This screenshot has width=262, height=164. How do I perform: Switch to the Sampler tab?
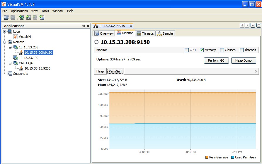tap(165, 33)
